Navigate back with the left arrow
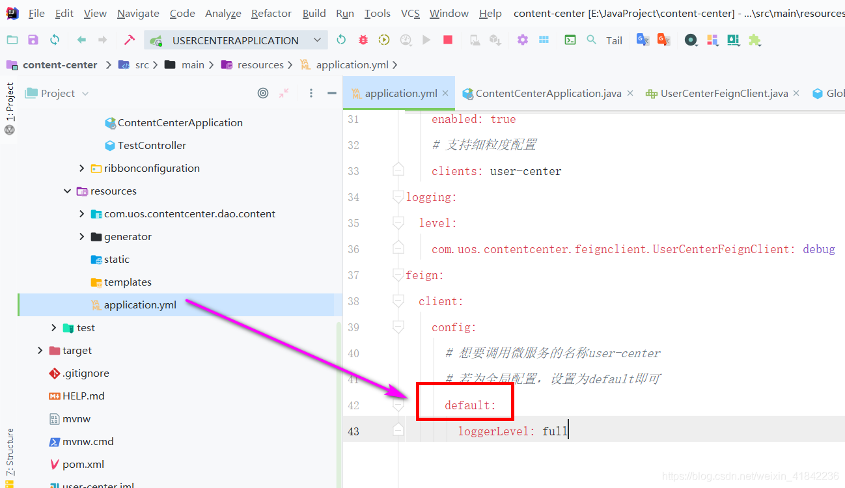The width and height of the screenshot is (845, 488). (81, 40)
